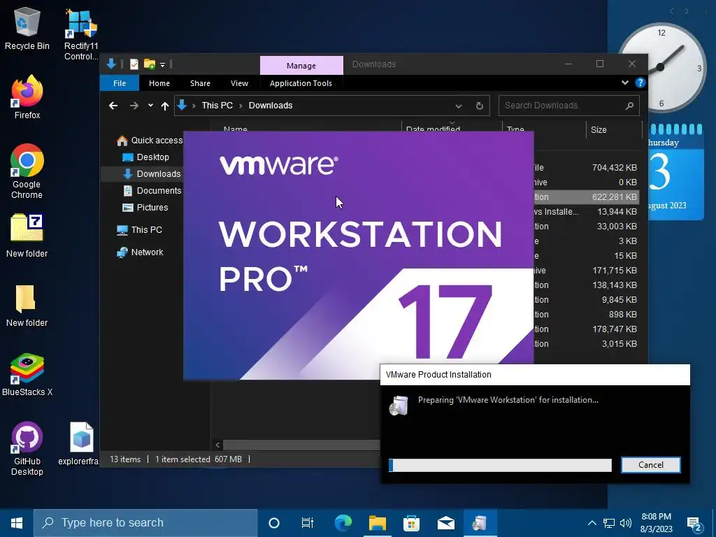Launch Firefox from the desktop
The image size is (716, 537).
tap(27, 97)
